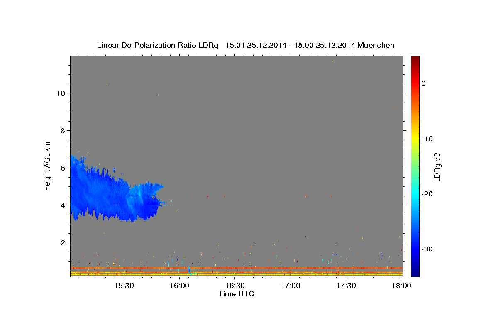Select the 'Muenchen' location in the title
This screenshot has height=332, width=498.
[376, 45]
